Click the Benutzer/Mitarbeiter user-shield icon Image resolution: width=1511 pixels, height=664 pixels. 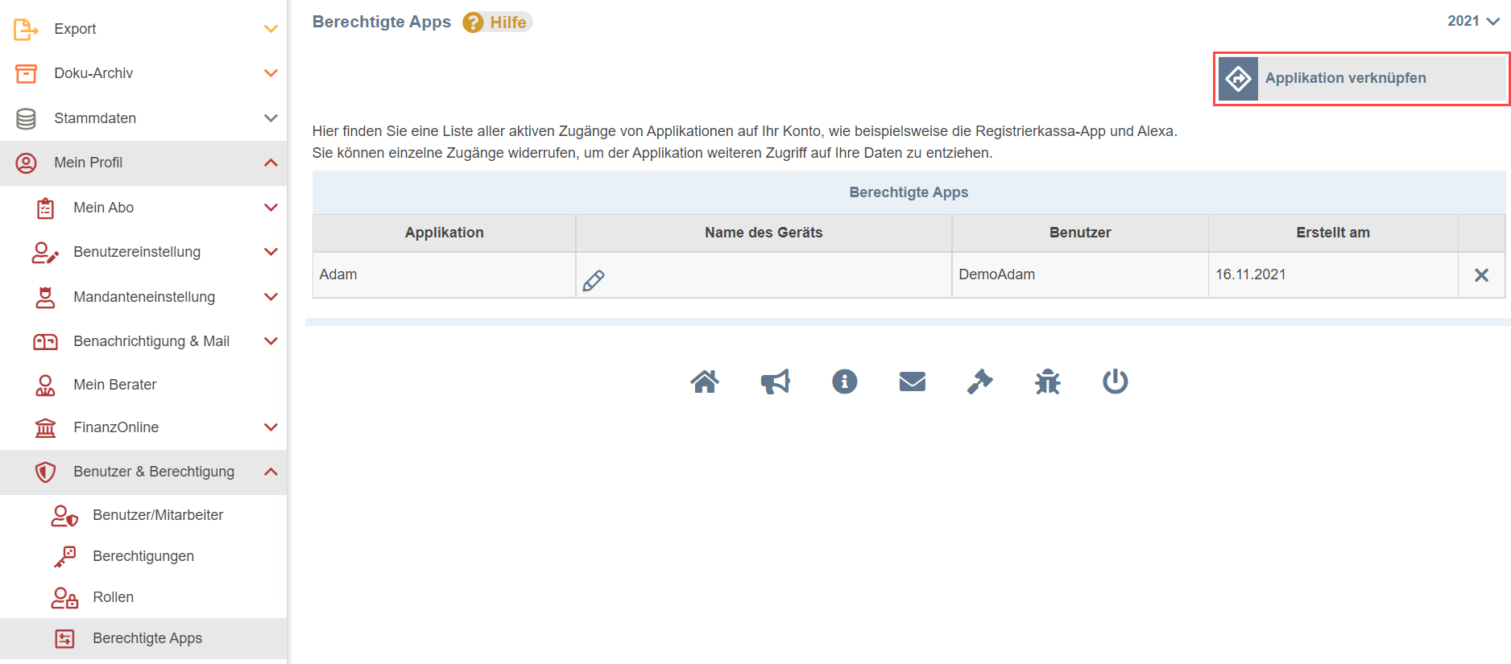pos(64,515)
